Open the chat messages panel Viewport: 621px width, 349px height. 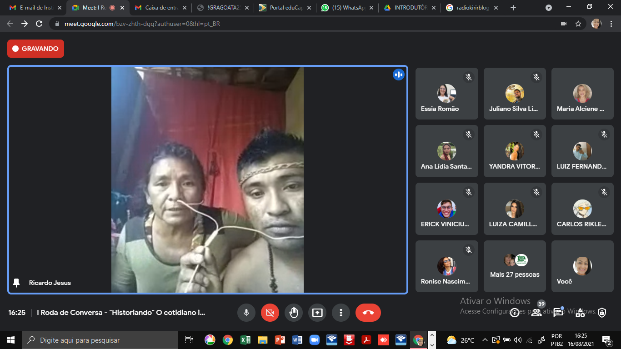click(558, 313)
